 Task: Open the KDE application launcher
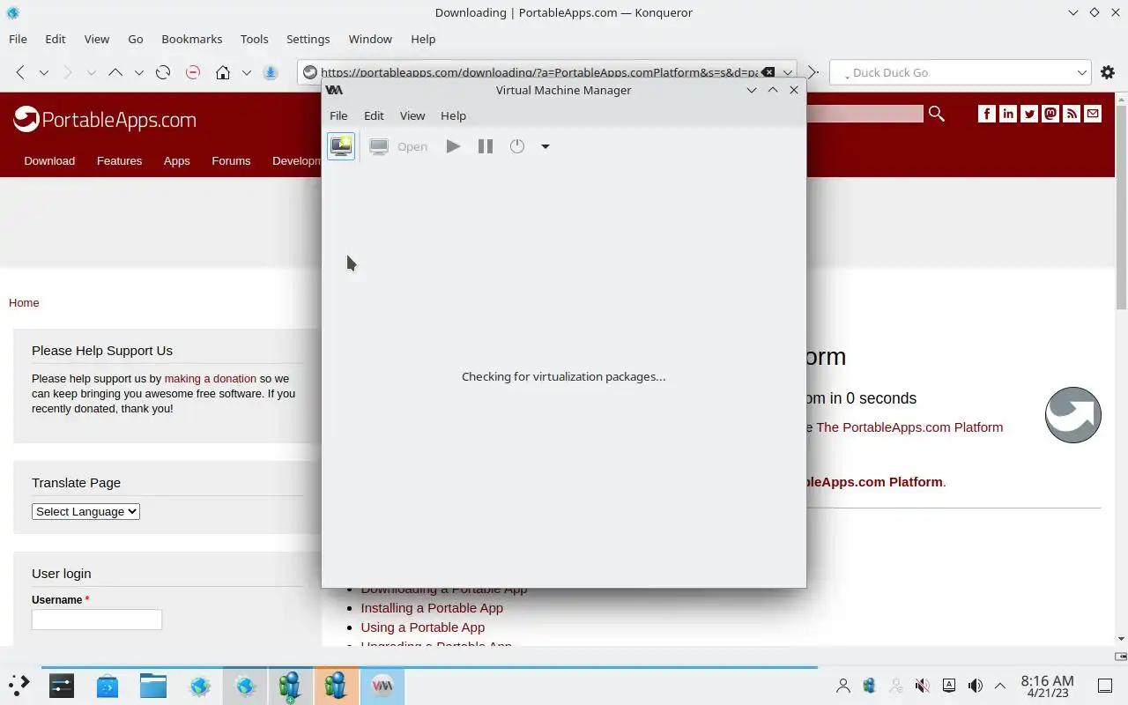(x=19, y=685)
